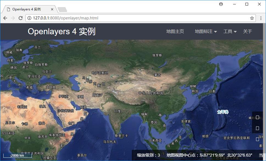Click the 缩放级别：3 status text

(x=149, y=155)
